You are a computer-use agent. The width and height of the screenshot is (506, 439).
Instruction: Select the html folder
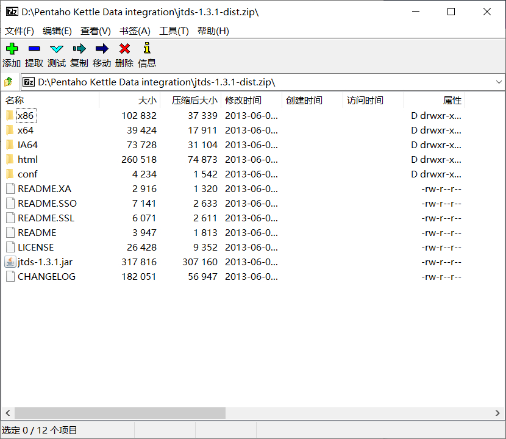pyautogui.click(x=27, y=160)
